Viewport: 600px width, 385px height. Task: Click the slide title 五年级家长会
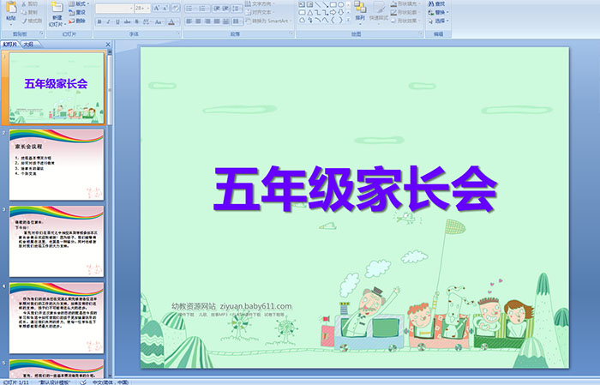(x=355, y=189)
